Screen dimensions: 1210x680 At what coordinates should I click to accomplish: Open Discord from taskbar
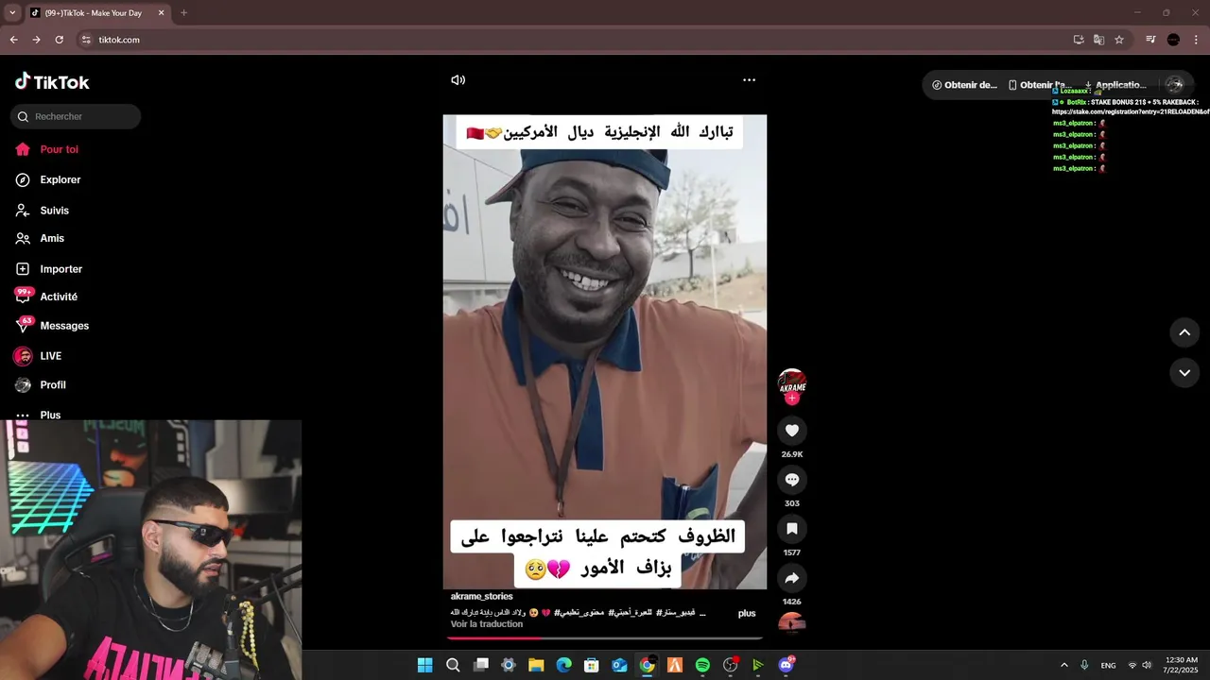pos(786,665)
